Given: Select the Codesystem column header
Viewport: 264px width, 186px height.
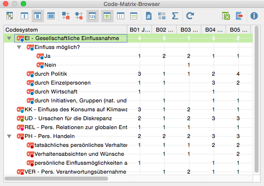Looking at the screenshot, I should coord(66,30).
